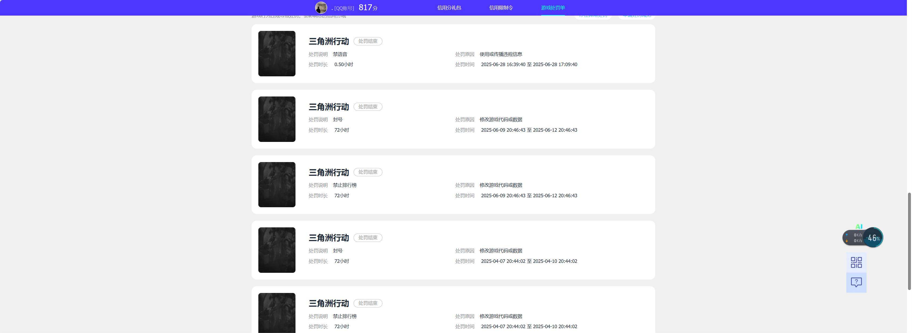Click 处罚结束 badge on June 禁止排行榜 record
Viewport: 912px width, 333px height.
[368, 172]
